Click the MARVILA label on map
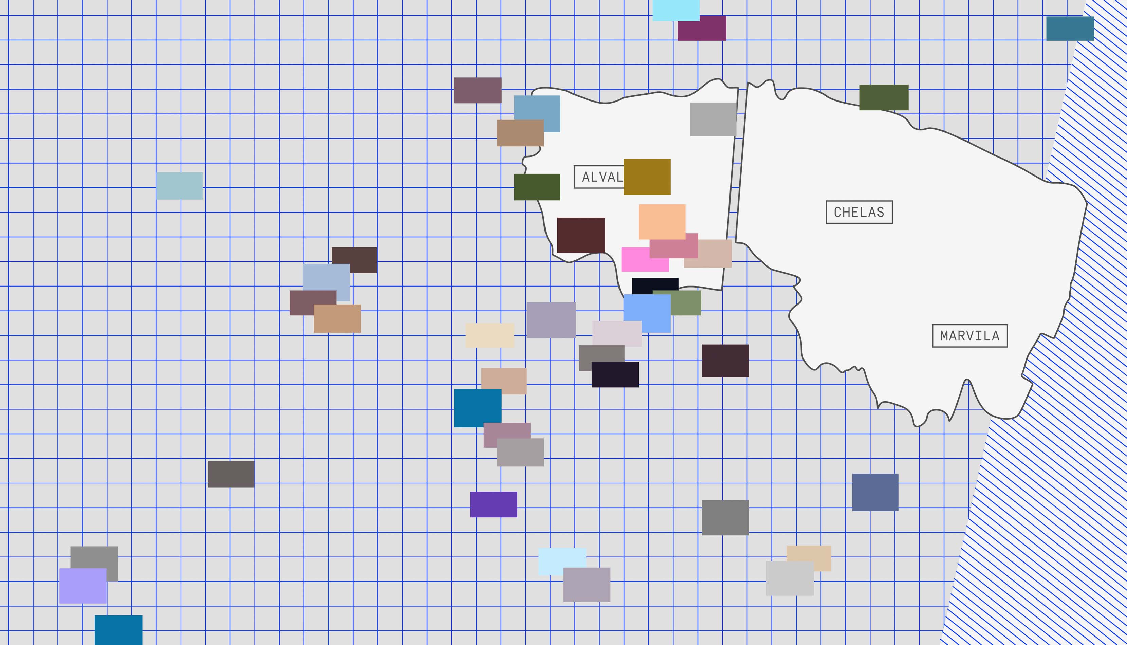The width and height of the screenshot is (1127, 645). click(x=970, y=336)
